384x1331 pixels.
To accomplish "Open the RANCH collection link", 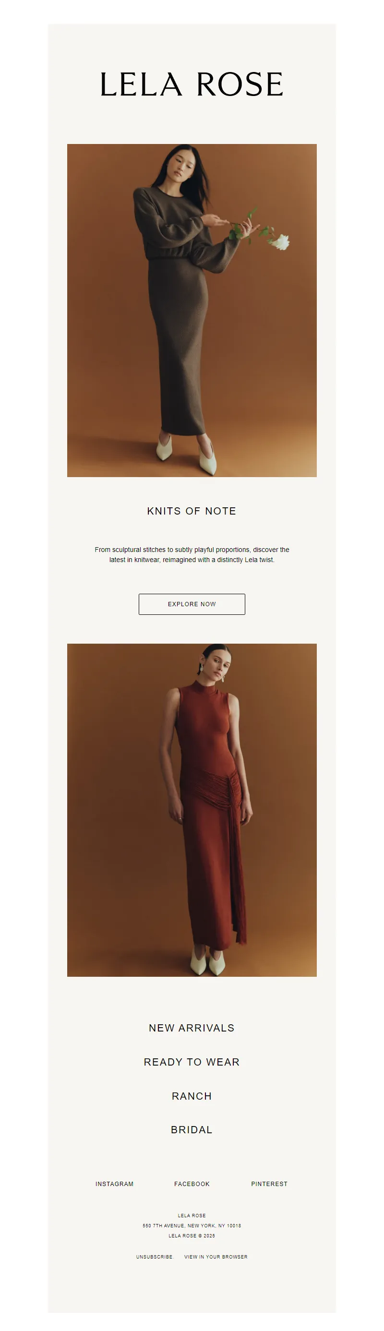I will tap(192, 1096).
